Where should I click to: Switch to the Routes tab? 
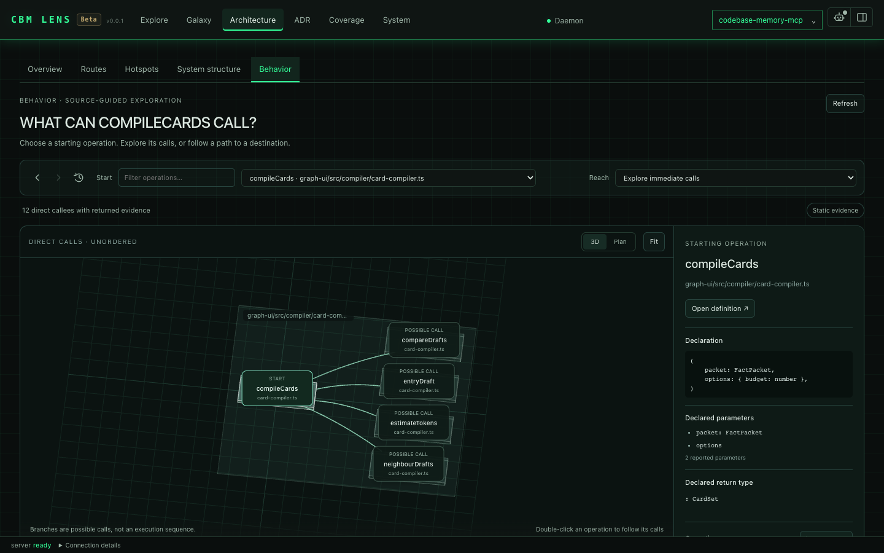click(x=93, y=69)
